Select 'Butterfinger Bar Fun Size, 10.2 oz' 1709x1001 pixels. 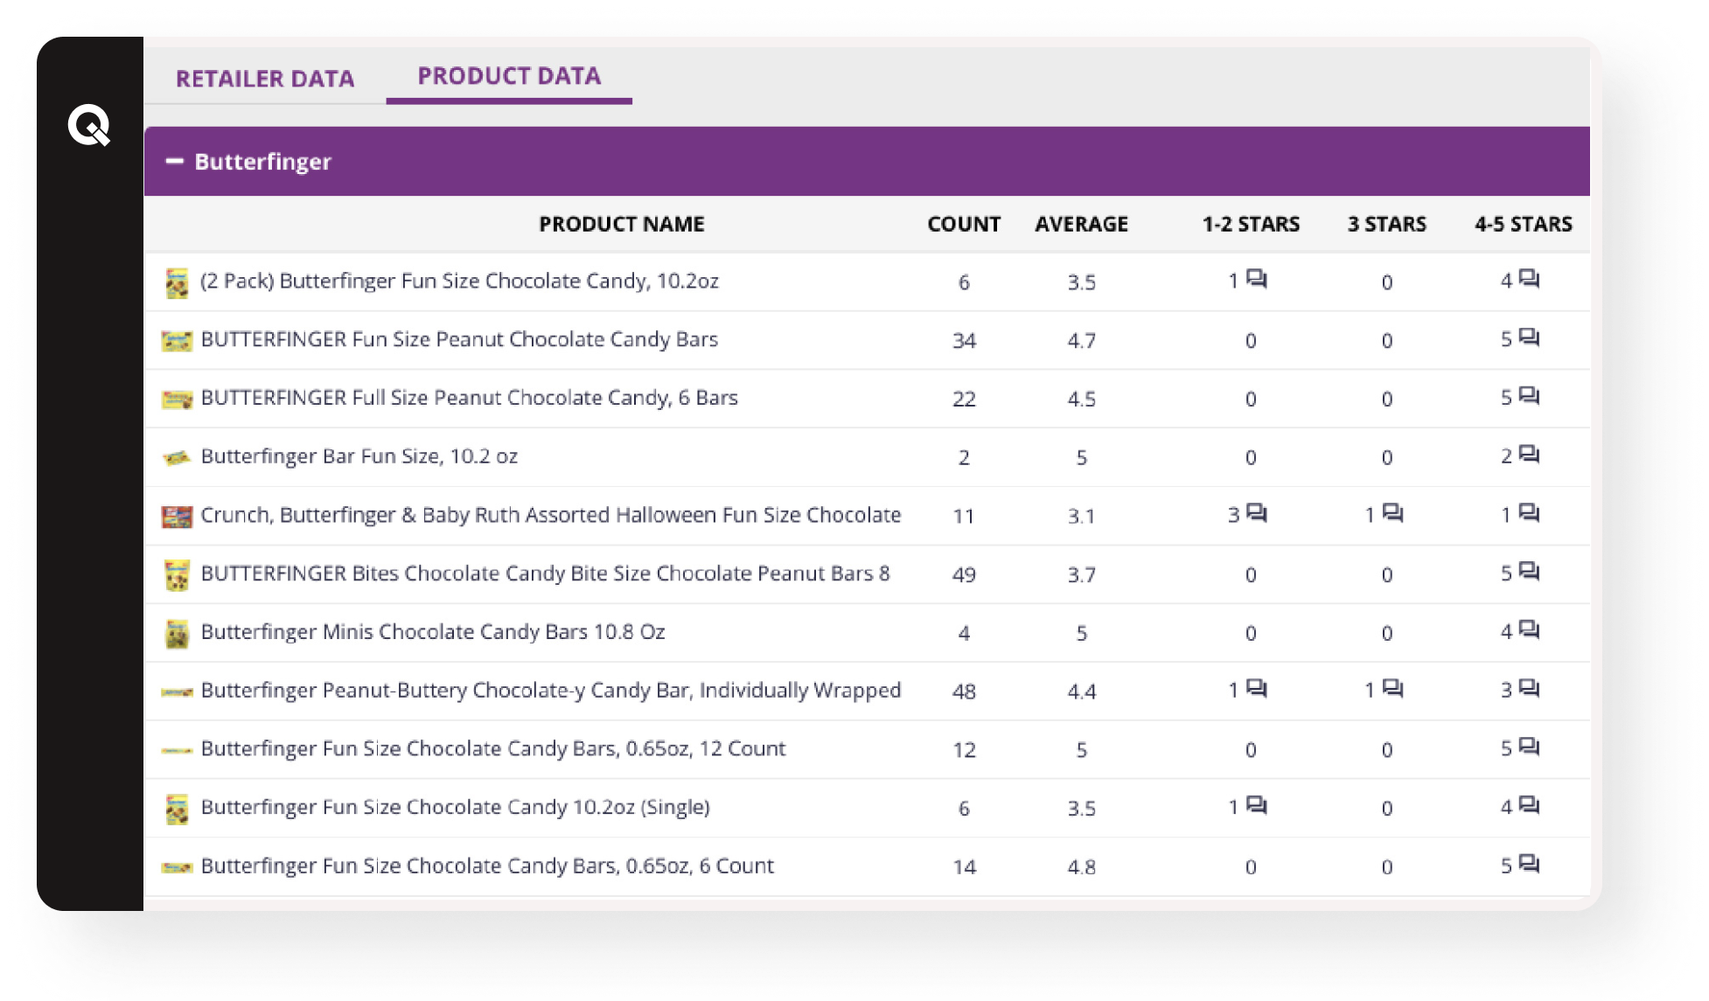[x=359, y=456]
